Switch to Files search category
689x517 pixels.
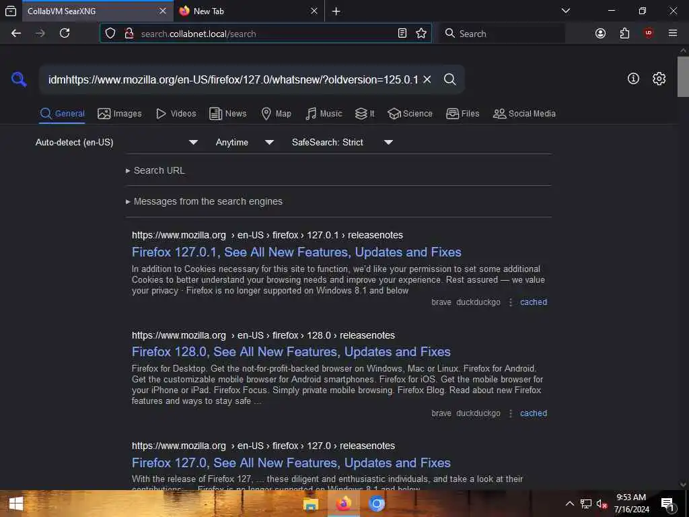pos(463,113)
